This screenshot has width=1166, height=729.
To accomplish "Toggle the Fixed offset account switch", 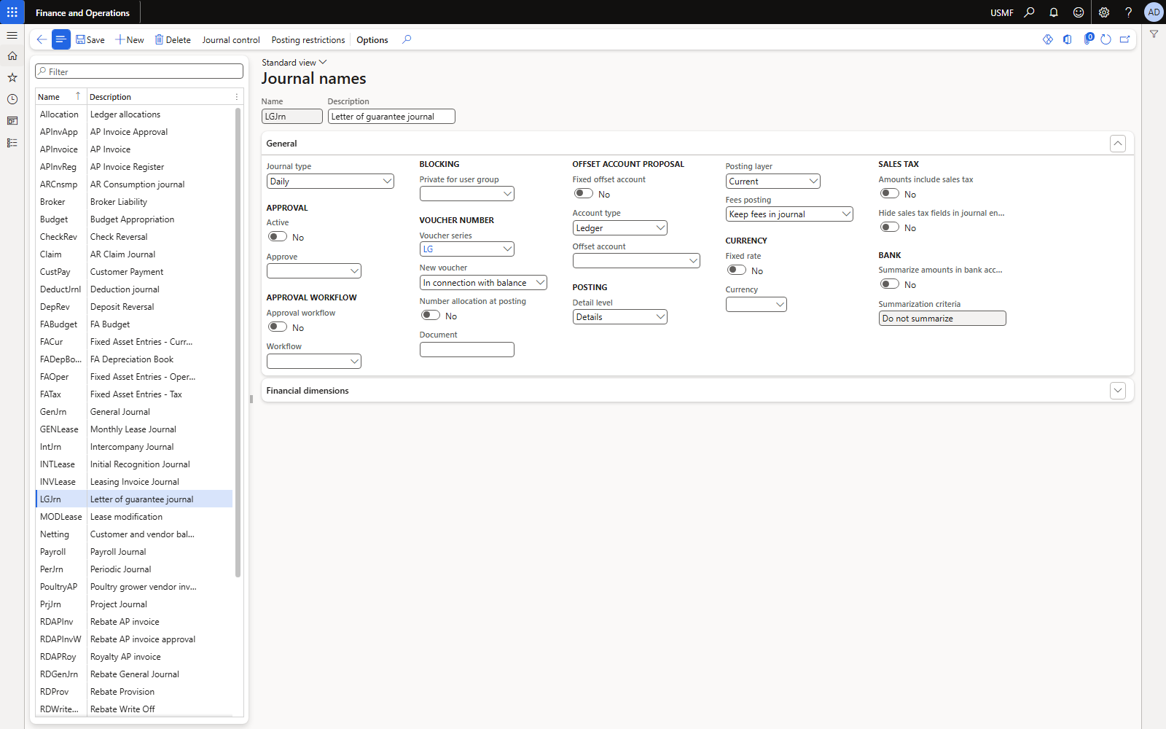I will [x=584, y=193].
